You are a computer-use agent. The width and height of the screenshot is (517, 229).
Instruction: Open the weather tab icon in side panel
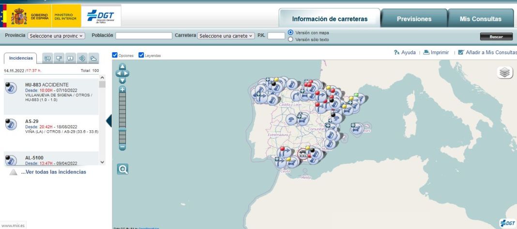coord(93,58)
